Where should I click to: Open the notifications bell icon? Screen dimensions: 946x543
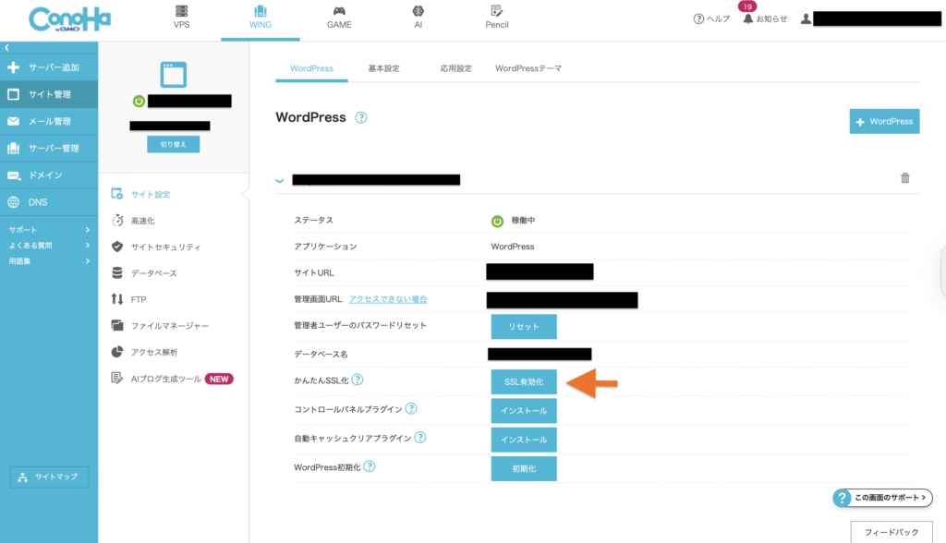click(x=748, y=18)
